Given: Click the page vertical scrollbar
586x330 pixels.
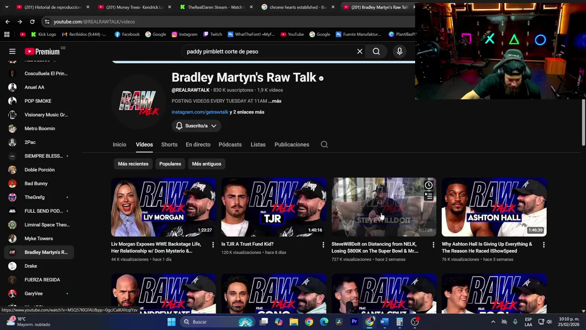Looking at the screenshot, I should 583,123.
